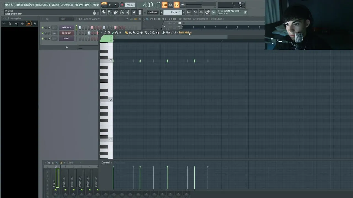Click the Fruit Kick channel selector LED

pos(76,28)
